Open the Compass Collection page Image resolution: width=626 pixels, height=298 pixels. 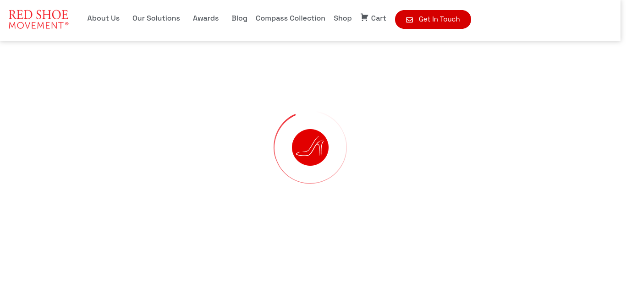[291, 18]
